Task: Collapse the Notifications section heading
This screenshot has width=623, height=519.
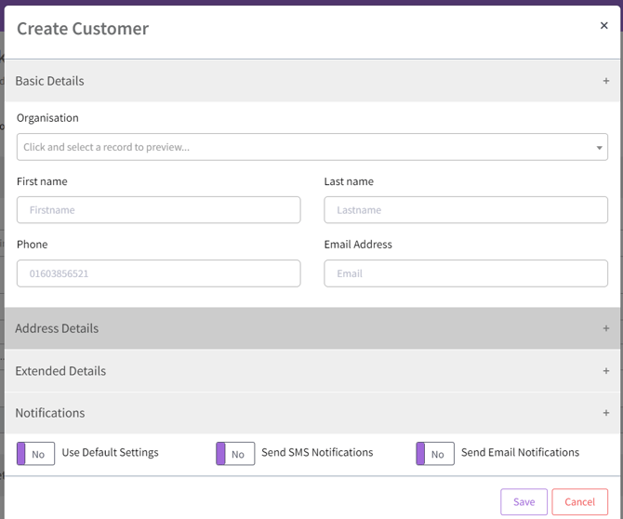Action: (50, 413)
